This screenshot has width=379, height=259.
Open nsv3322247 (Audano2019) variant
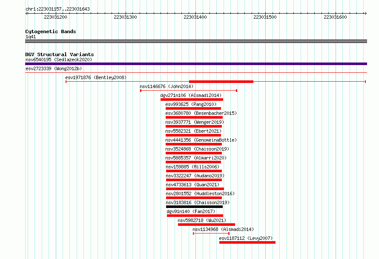click(195, 176)
